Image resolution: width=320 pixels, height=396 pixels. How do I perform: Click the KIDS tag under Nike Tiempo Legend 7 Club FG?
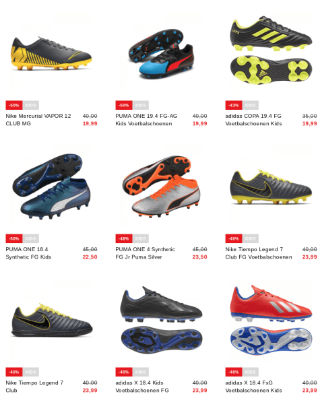point(251,238)
